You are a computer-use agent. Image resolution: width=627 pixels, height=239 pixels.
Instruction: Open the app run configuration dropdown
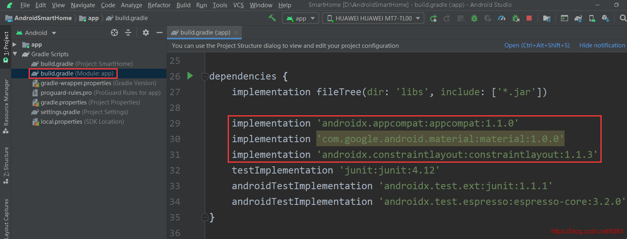pyautogui.click(x=301, y=18)
